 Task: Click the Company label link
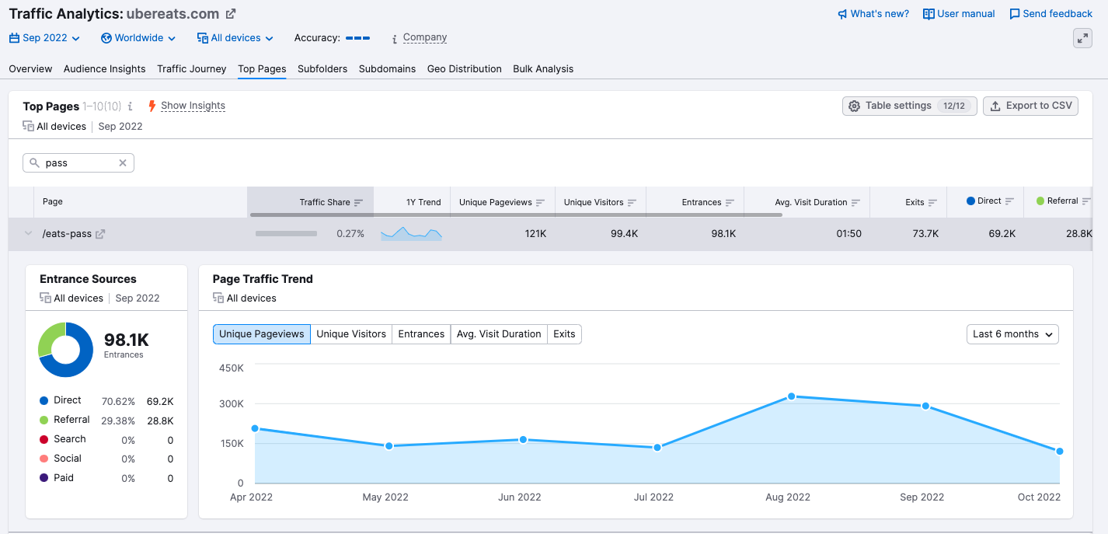pyautogui.click(x=425, y=37)
